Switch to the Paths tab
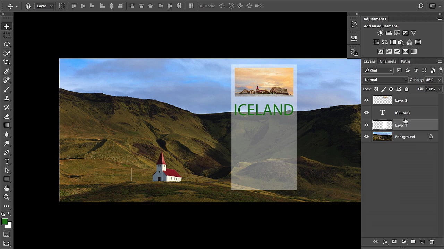Viewport: 444px width, 249px height. (405, 61)
